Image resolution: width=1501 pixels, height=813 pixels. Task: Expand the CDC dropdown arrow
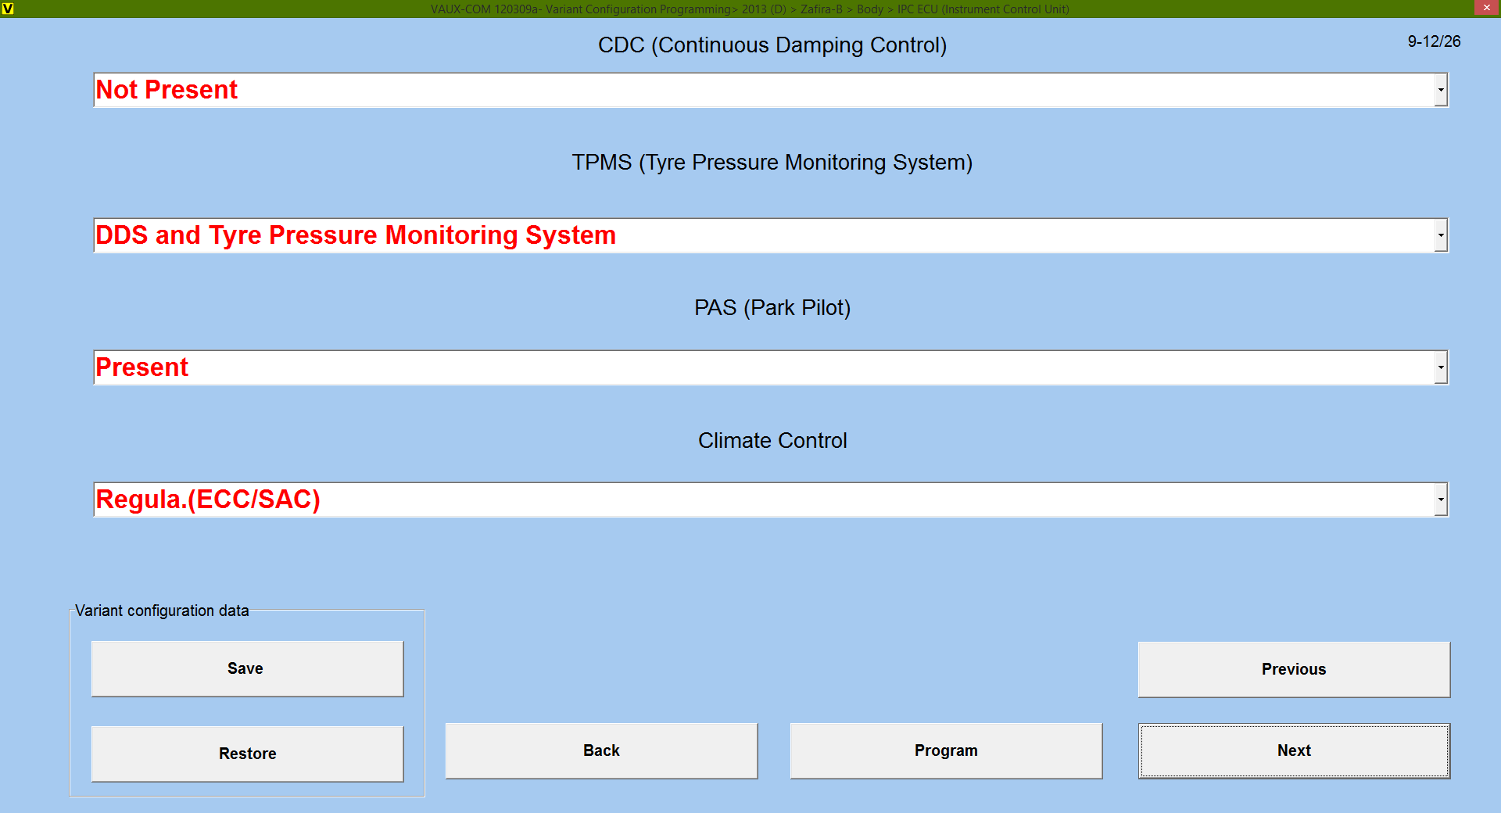click(1440, 90)
